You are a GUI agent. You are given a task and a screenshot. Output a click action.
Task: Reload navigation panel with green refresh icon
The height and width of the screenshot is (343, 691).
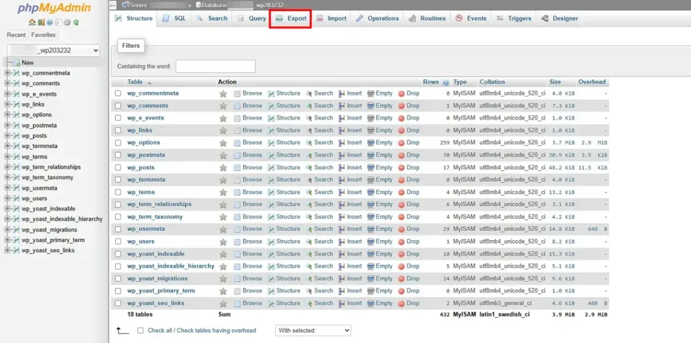[x=76, y=22]
